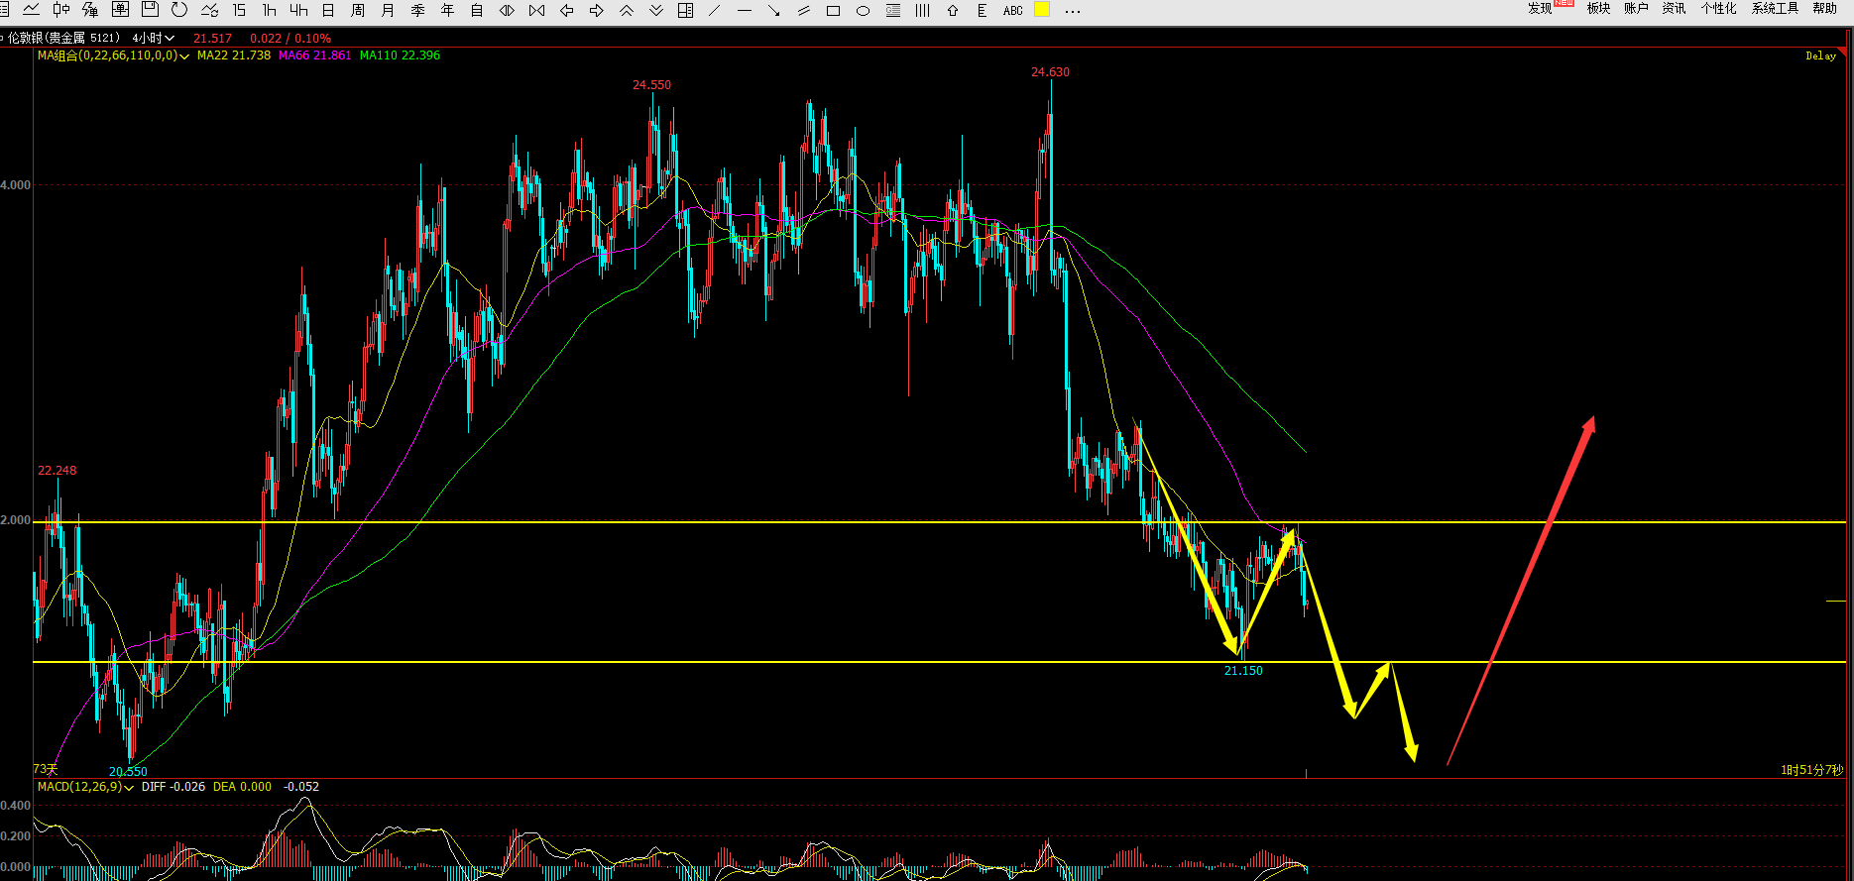The height and width of the screenshot is (881, 1854).
Task: Expand the MA组合 indicator dropdown
Action: point(184,56)
